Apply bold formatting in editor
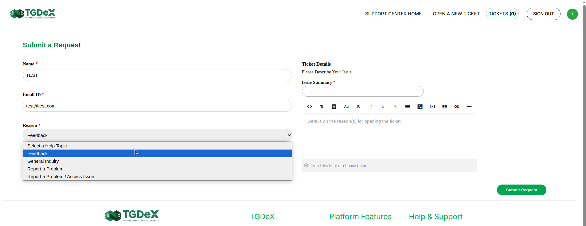 click(358, 107)
